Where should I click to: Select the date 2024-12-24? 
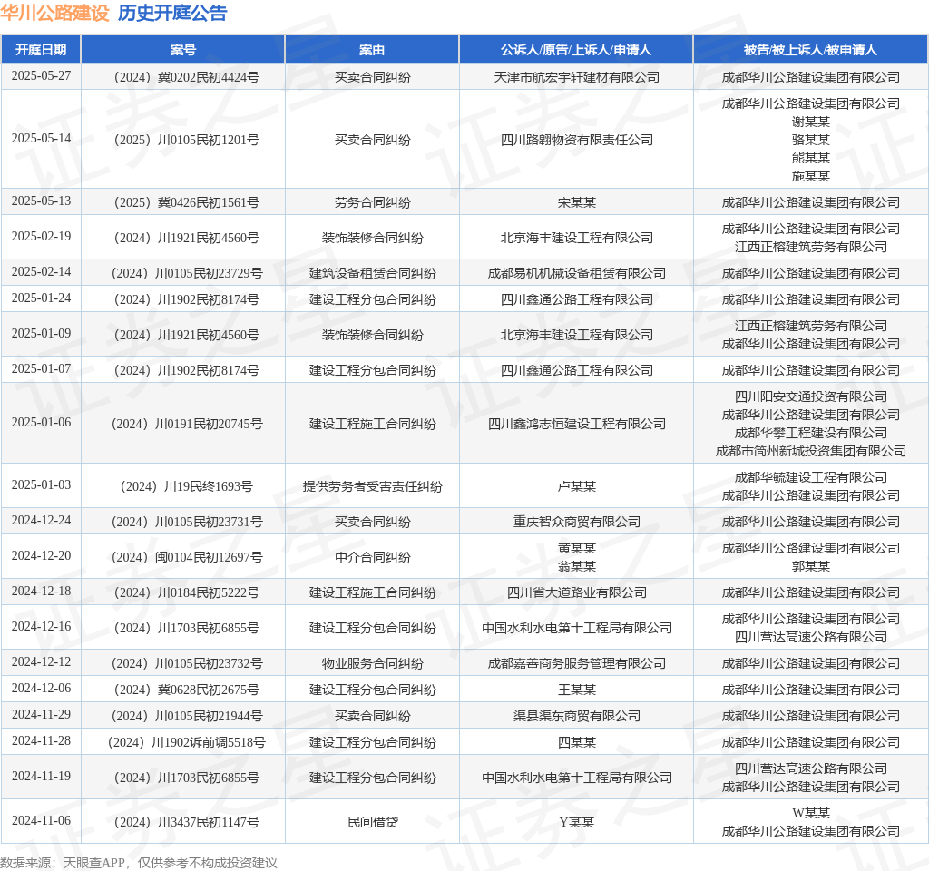pyautogui.click(x=41, y=520)
